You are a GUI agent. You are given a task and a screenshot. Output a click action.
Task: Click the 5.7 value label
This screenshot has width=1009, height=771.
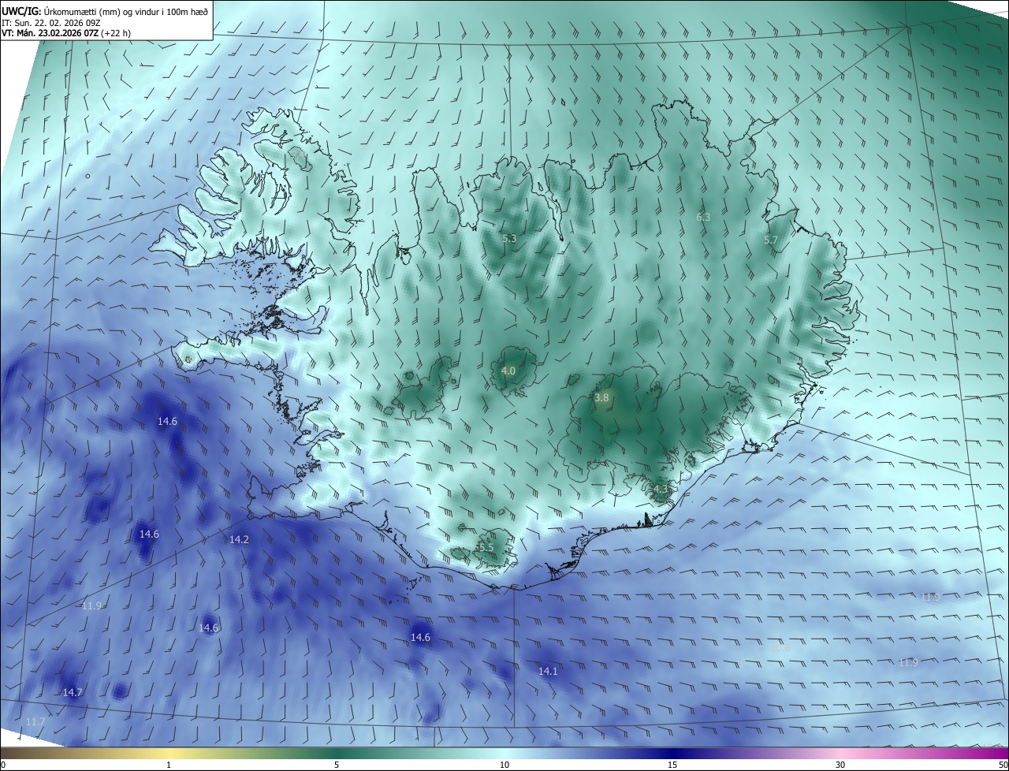tap(771, 240)
